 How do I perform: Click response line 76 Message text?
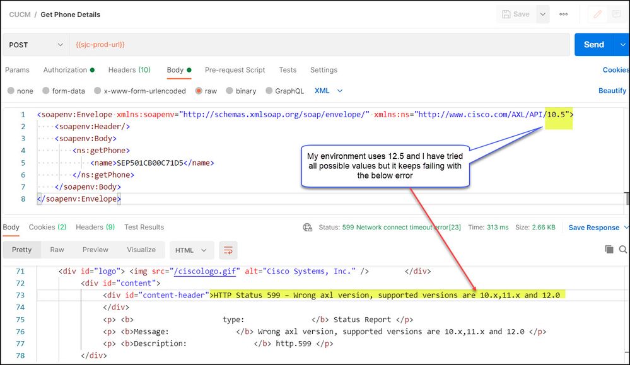tap(325, 332)
